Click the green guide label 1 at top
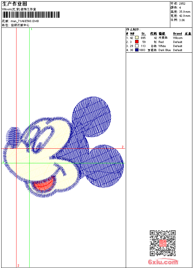This screenshot has width=193, height=268. click(x=31, y=29)
